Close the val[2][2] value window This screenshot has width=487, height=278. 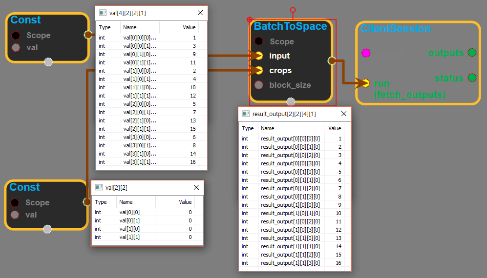(x=196, y=187)
